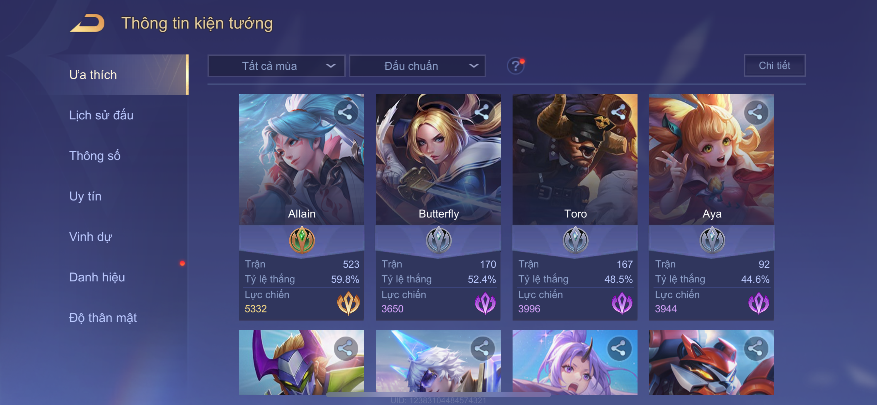The height and width of the screenshot is (405, 877).
Task: Switch to the Lịch sử đấu tab
Action: 101,115
